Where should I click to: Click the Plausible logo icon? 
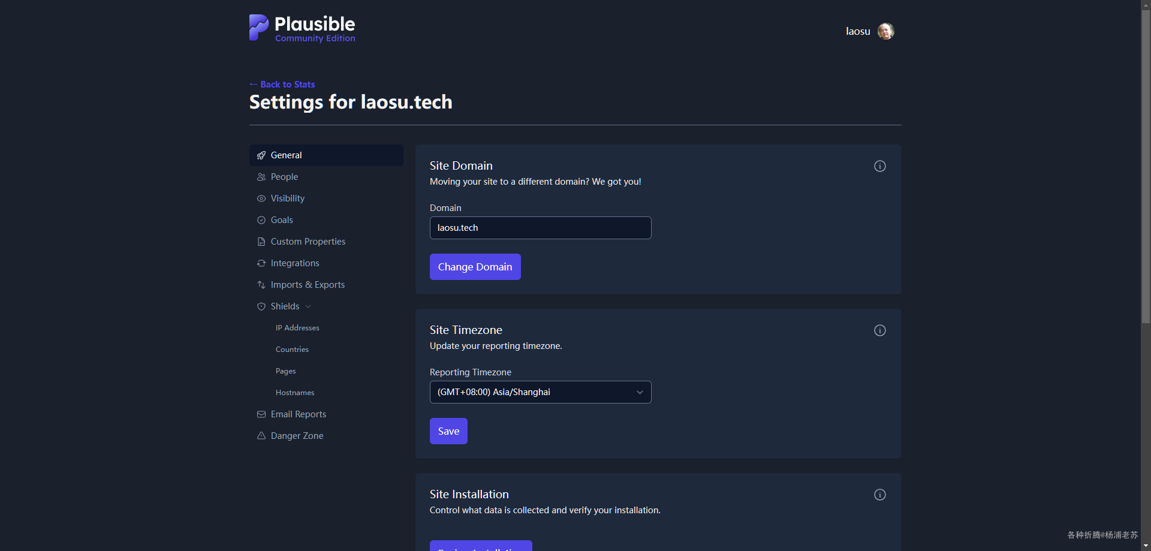[x=259, y=28]
